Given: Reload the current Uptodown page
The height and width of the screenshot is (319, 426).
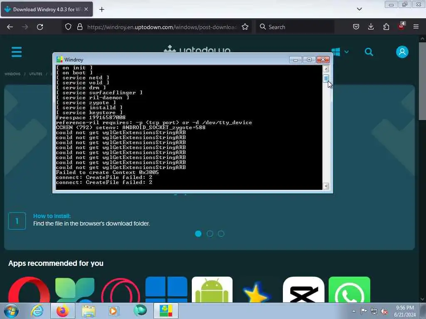Looking at the screenshot, I should [40, 27].
